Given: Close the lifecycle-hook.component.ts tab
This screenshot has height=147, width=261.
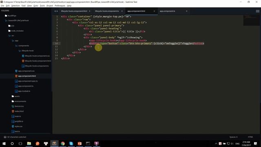Looking at the screenshot, I should [122, 11].
